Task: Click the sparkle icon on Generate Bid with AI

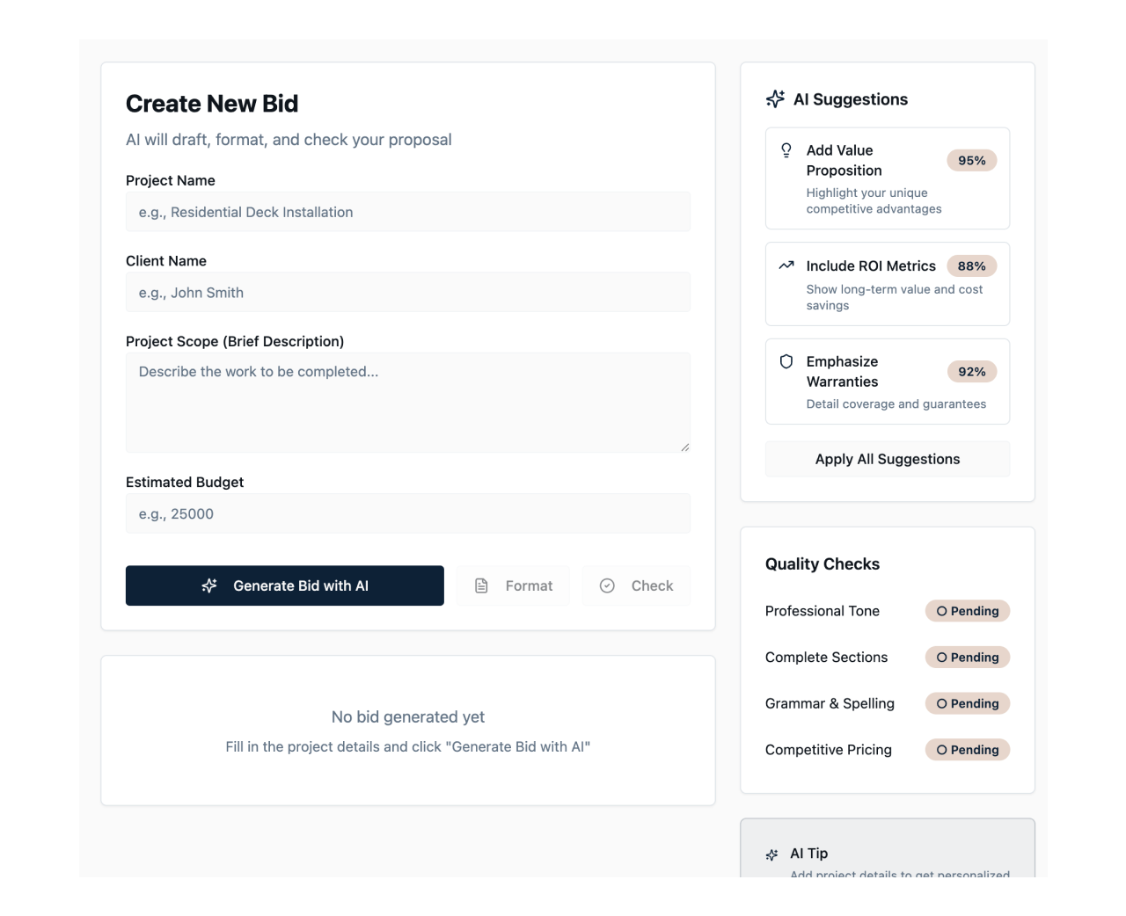Action: click(208, 585)
